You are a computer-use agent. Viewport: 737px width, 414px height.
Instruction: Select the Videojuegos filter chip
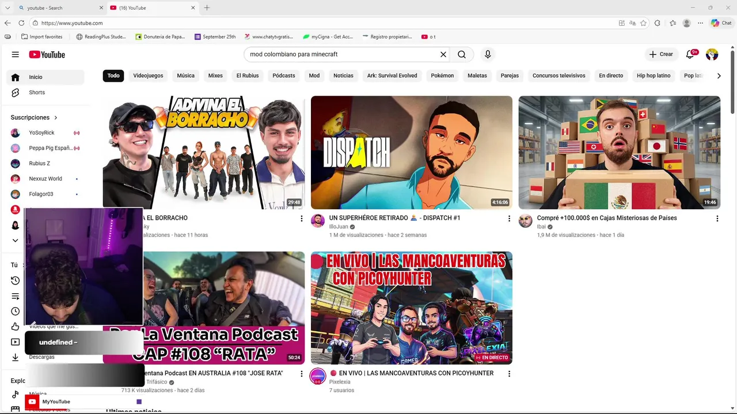click(148, 76)
